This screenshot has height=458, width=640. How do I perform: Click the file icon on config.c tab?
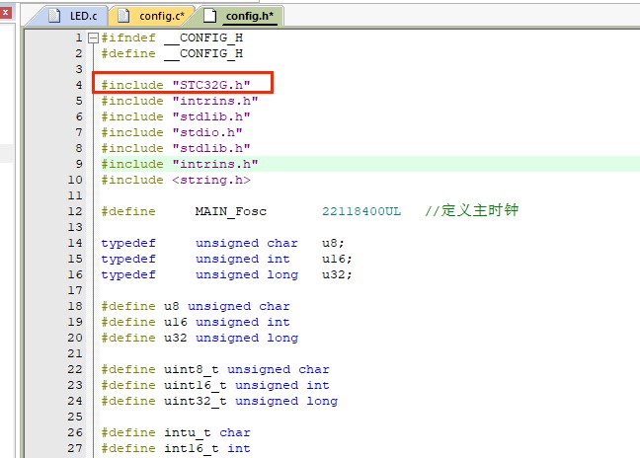pos(124,15)
